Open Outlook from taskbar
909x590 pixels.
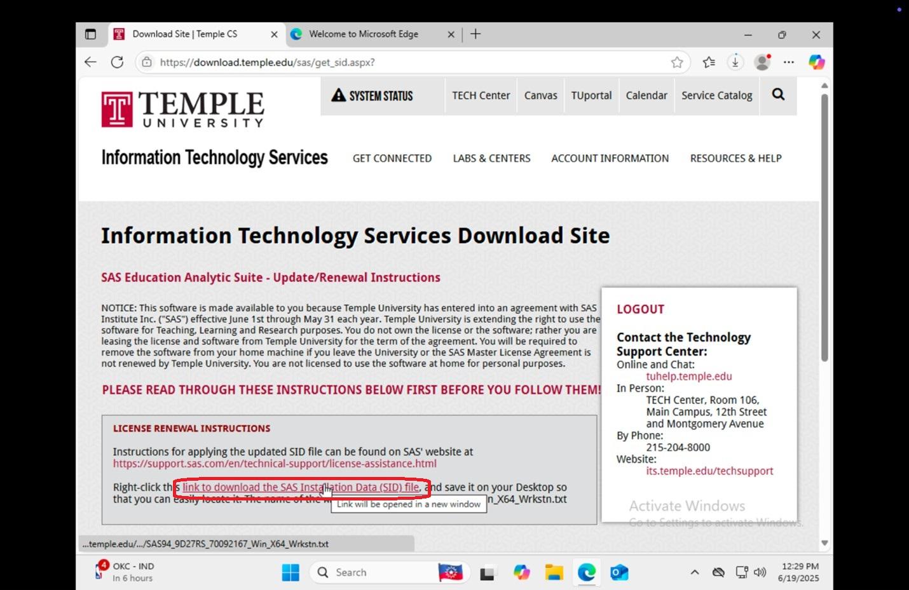coord(619,572)
